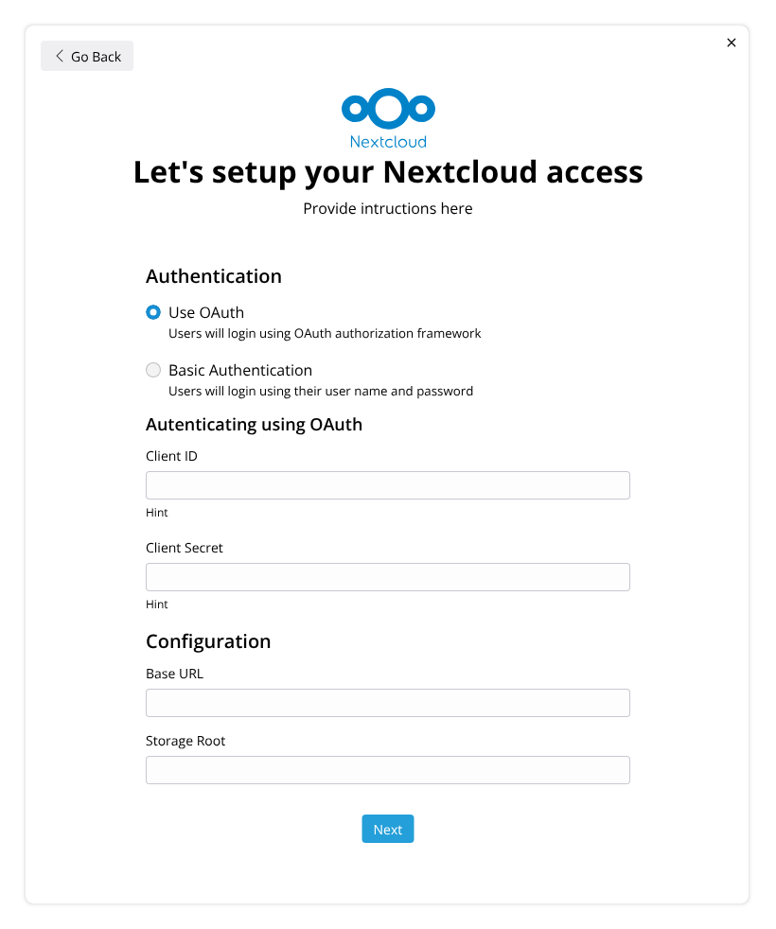
Task: Focus the Client Secret input field
Action: pyautogui.click(x=388, y=577)
